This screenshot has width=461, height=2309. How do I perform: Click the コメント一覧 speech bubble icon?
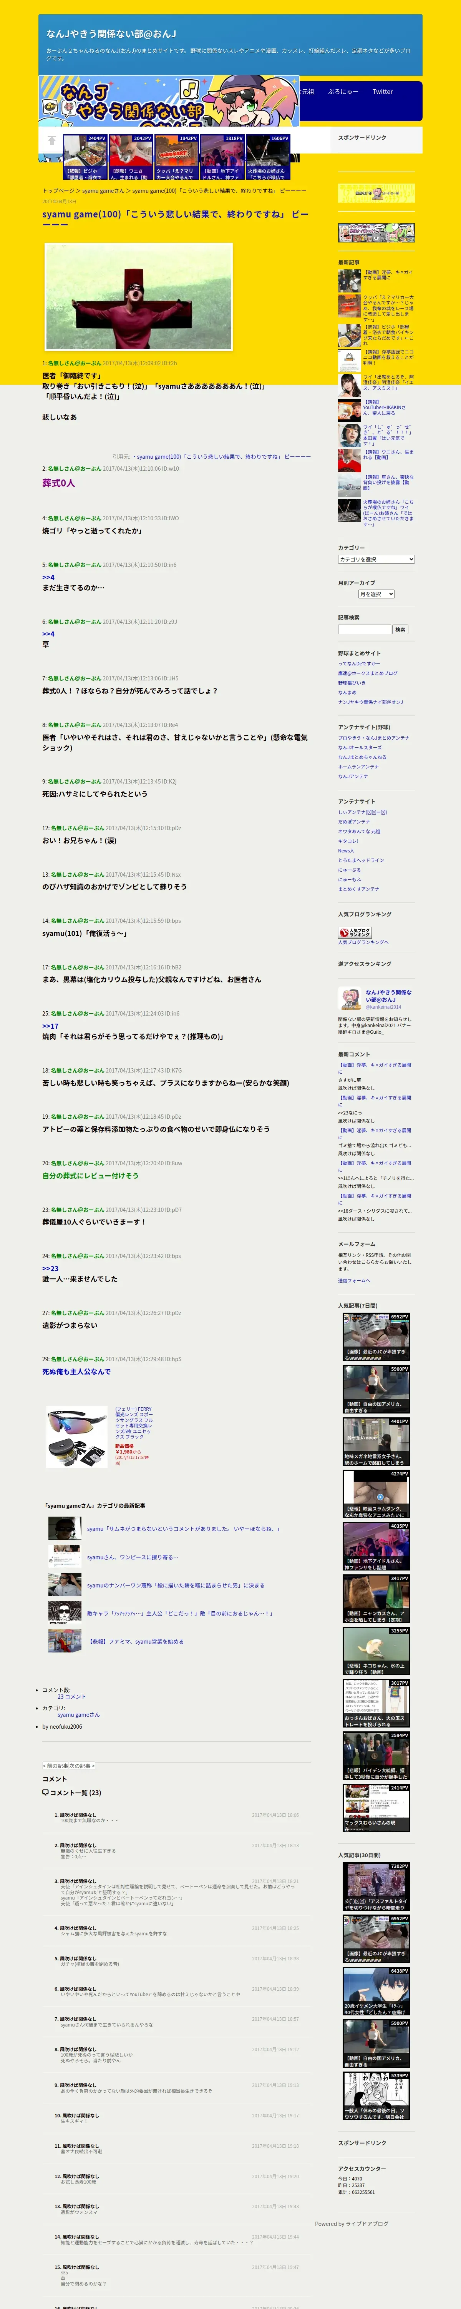coord(45,1792)
